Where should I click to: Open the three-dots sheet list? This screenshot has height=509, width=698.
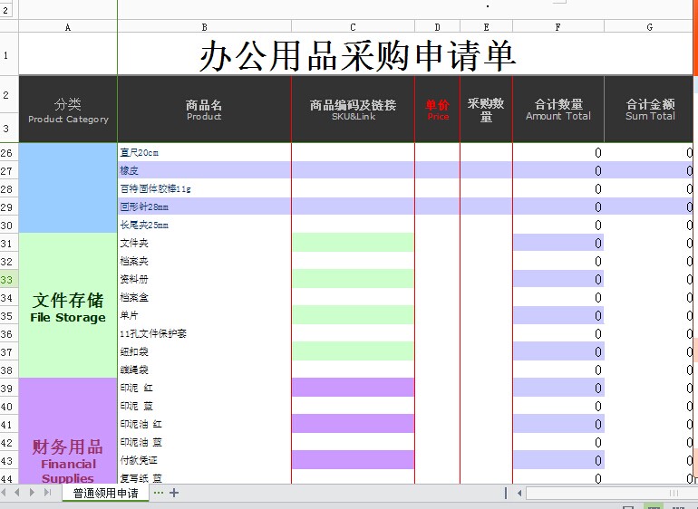[158, 493]
